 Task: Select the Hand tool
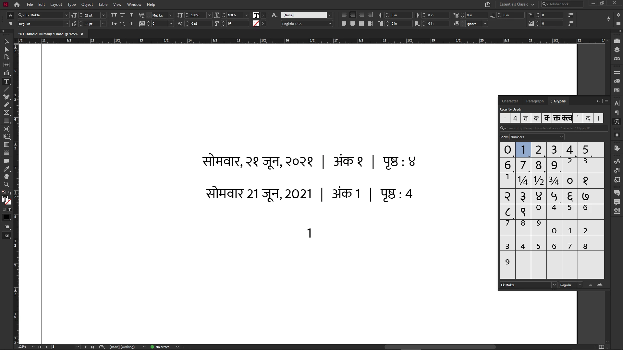6,177
